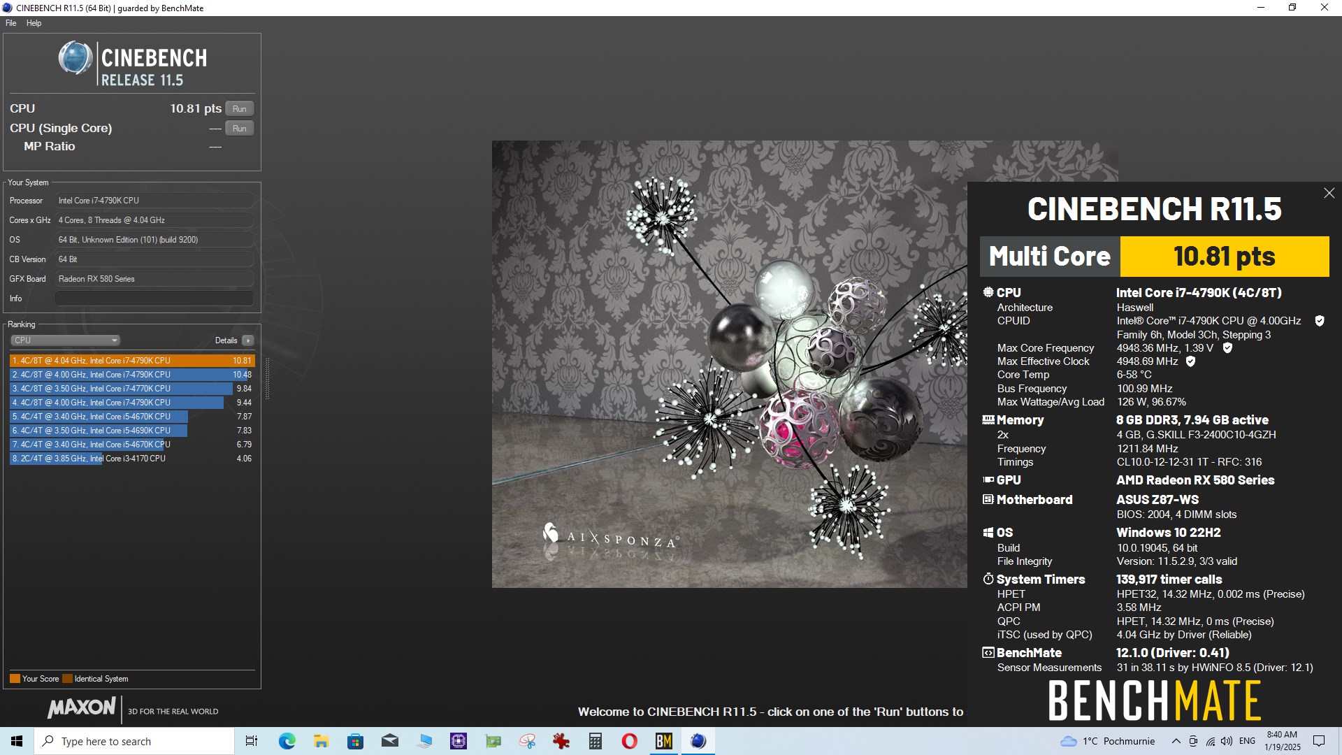Click the Max Core Frequency shield icon
Image resolution: width=1342 pixels, height=755 pixels.
point(1227,347)
